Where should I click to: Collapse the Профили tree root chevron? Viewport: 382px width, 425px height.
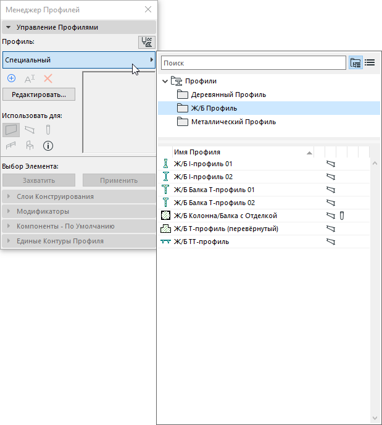165,81
